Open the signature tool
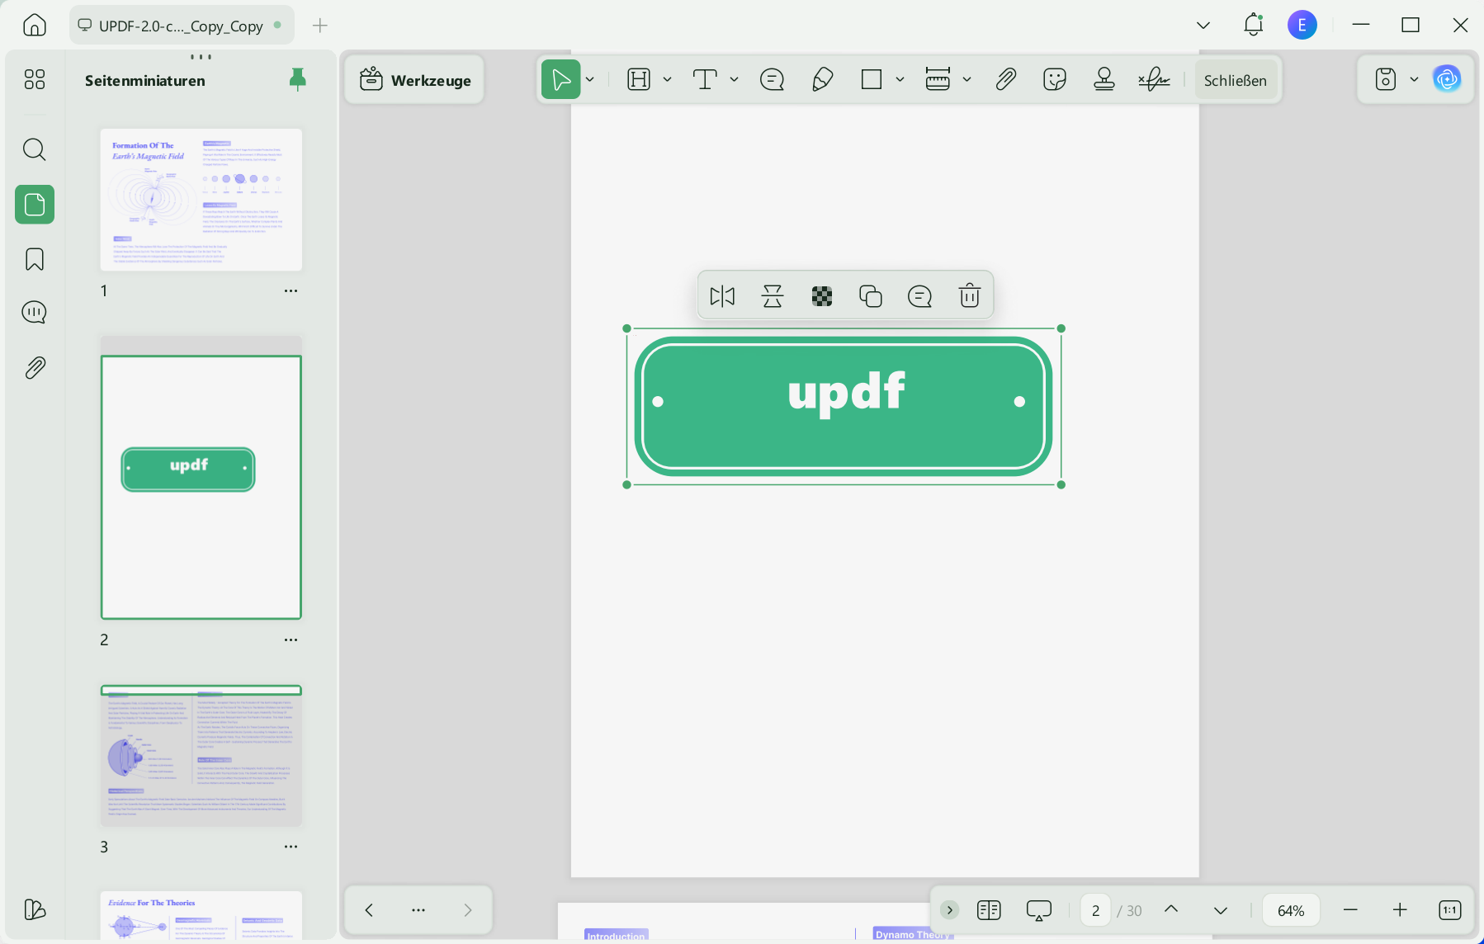1484x944 pixels. tap(1154, 79)
